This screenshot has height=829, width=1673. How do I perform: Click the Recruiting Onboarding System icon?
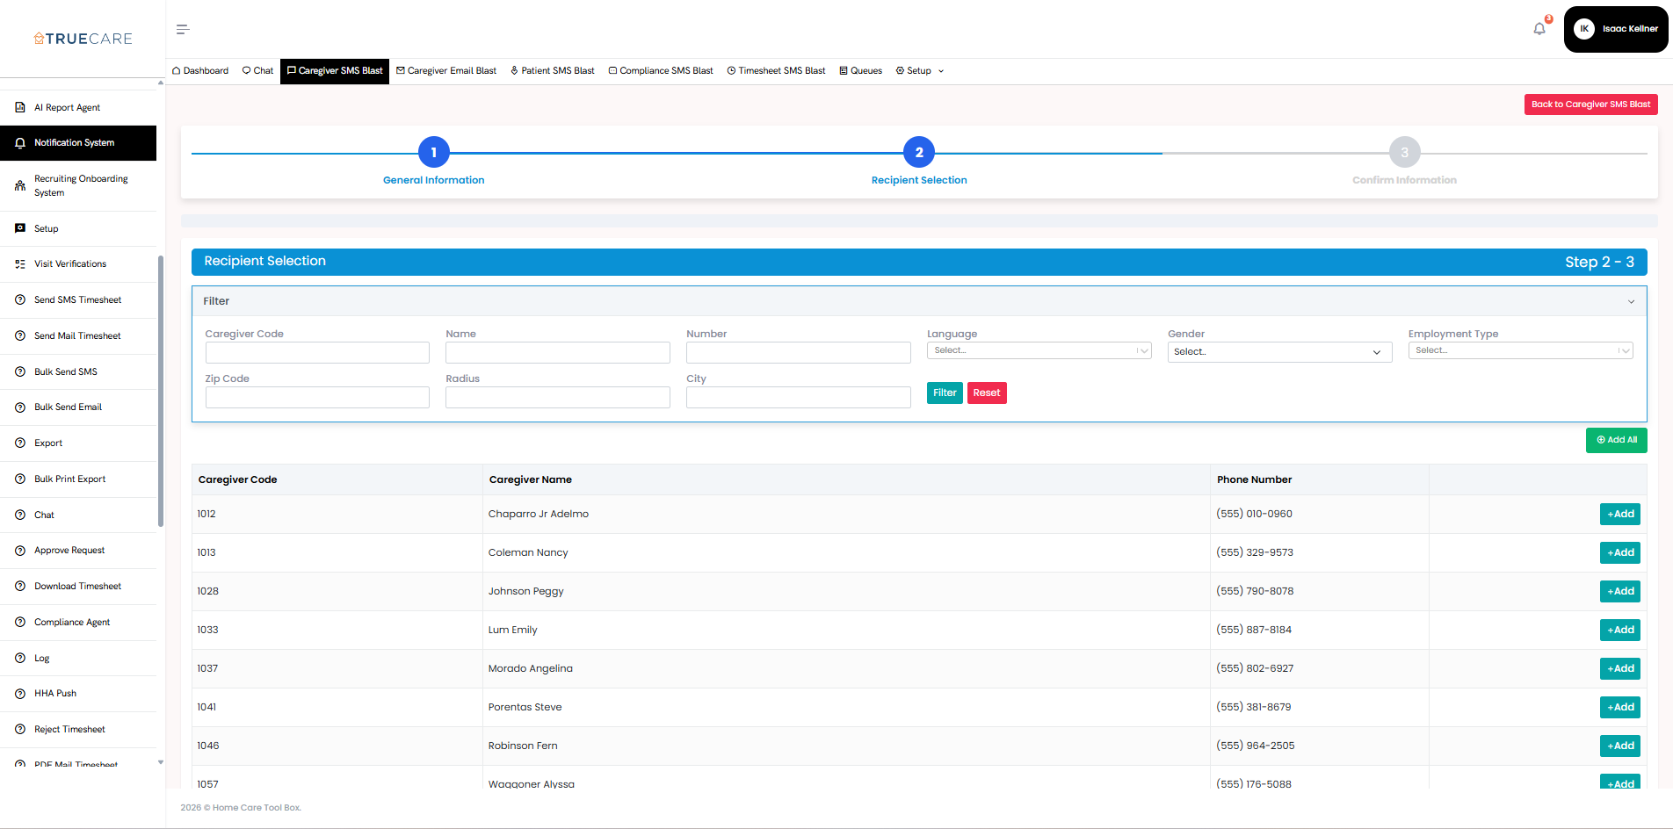tap(20, 186)
